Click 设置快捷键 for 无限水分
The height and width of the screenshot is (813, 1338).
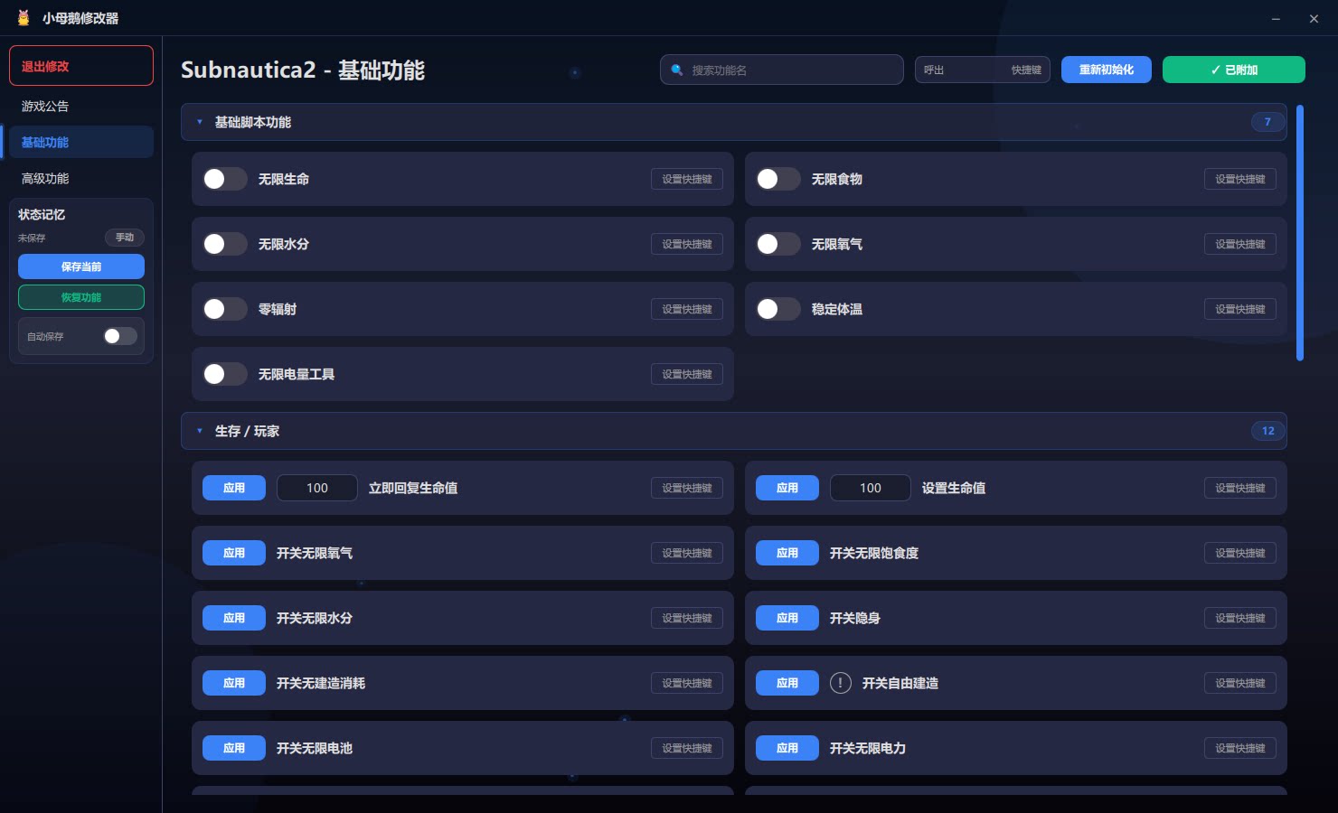[687, 244]
